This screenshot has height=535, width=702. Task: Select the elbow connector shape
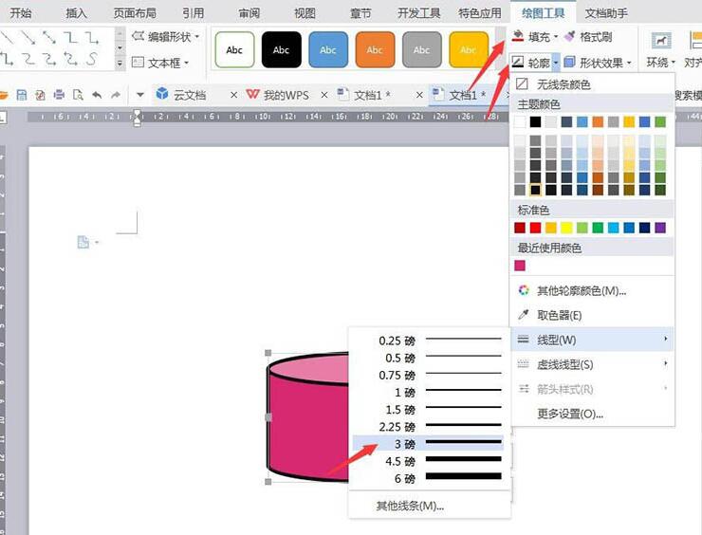(70, 38)
